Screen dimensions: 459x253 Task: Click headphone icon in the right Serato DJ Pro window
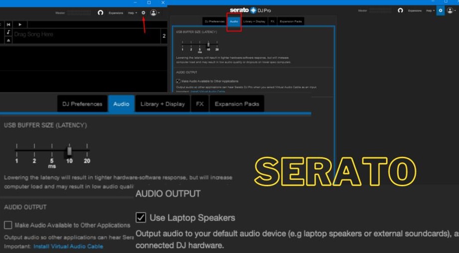[x=400, y=10]
